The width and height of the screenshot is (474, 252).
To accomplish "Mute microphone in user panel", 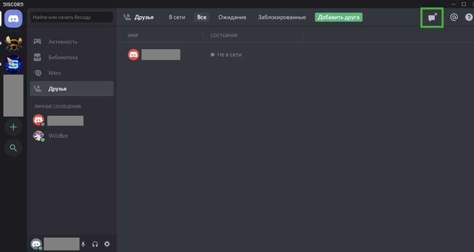I will (x=83, y=244).
